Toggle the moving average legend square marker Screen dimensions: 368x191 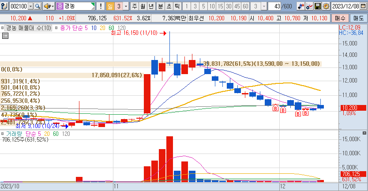tap(56, 28)
